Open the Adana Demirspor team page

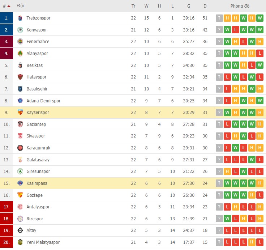coord(43,101)
